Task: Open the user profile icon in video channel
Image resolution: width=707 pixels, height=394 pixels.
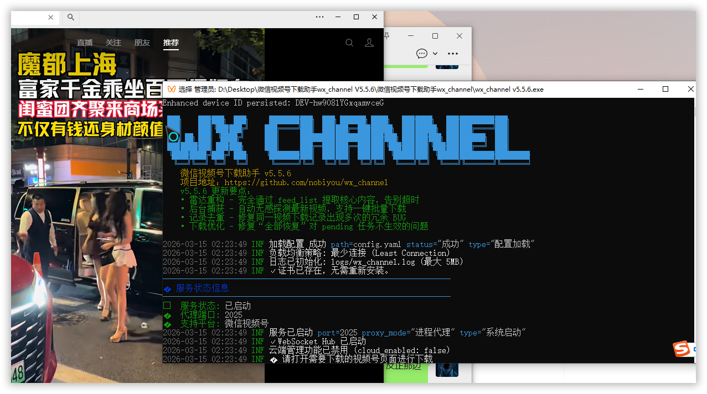Action: tap(369, 43)
